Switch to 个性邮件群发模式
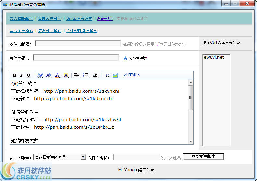257x181 pixels. pyautogui.click(x=82, y=30)
